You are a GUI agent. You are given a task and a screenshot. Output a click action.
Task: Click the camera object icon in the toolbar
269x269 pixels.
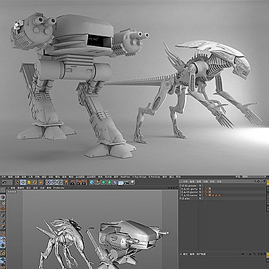[x=126, y=182]
